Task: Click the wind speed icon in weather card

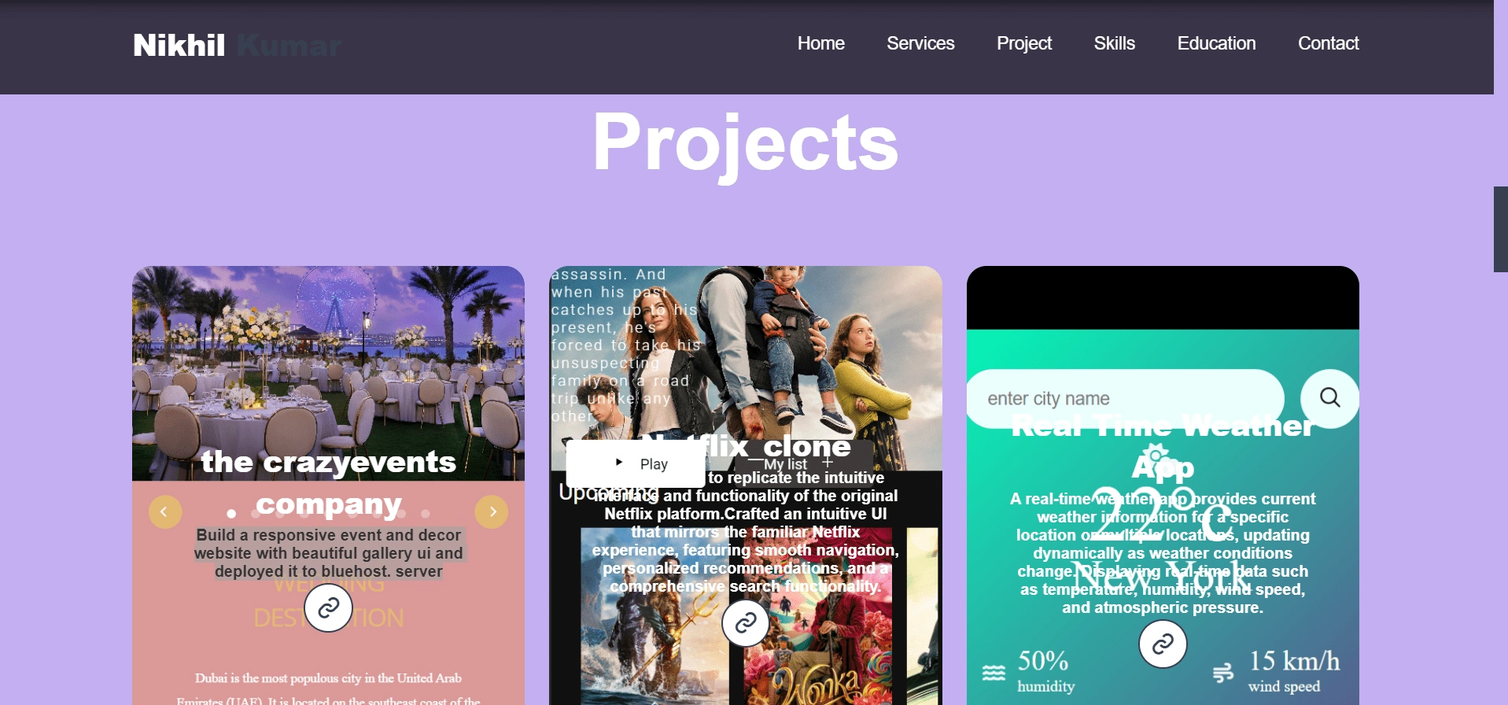Action: pyautogui.click(x=1223, y=673)
